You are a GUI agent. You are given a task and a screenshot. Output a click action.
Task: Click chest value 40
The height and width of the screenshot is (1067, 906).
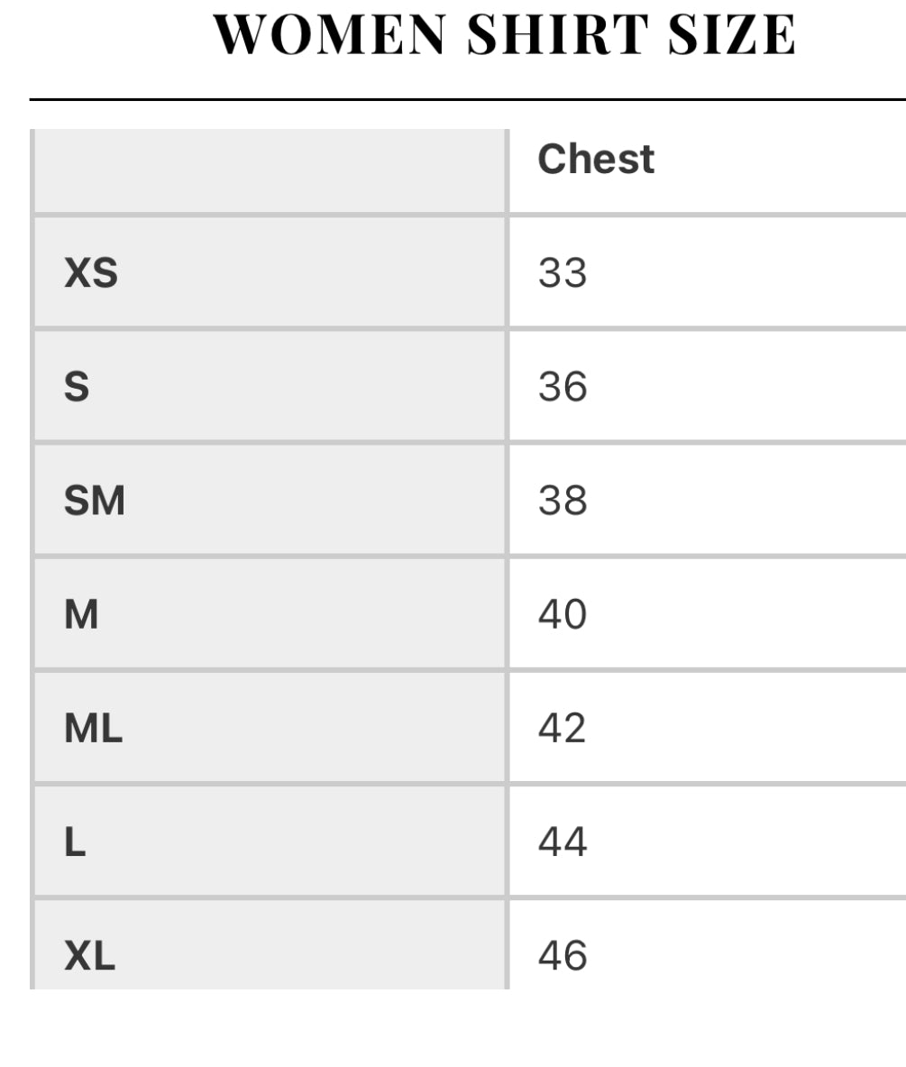point(563,615)
